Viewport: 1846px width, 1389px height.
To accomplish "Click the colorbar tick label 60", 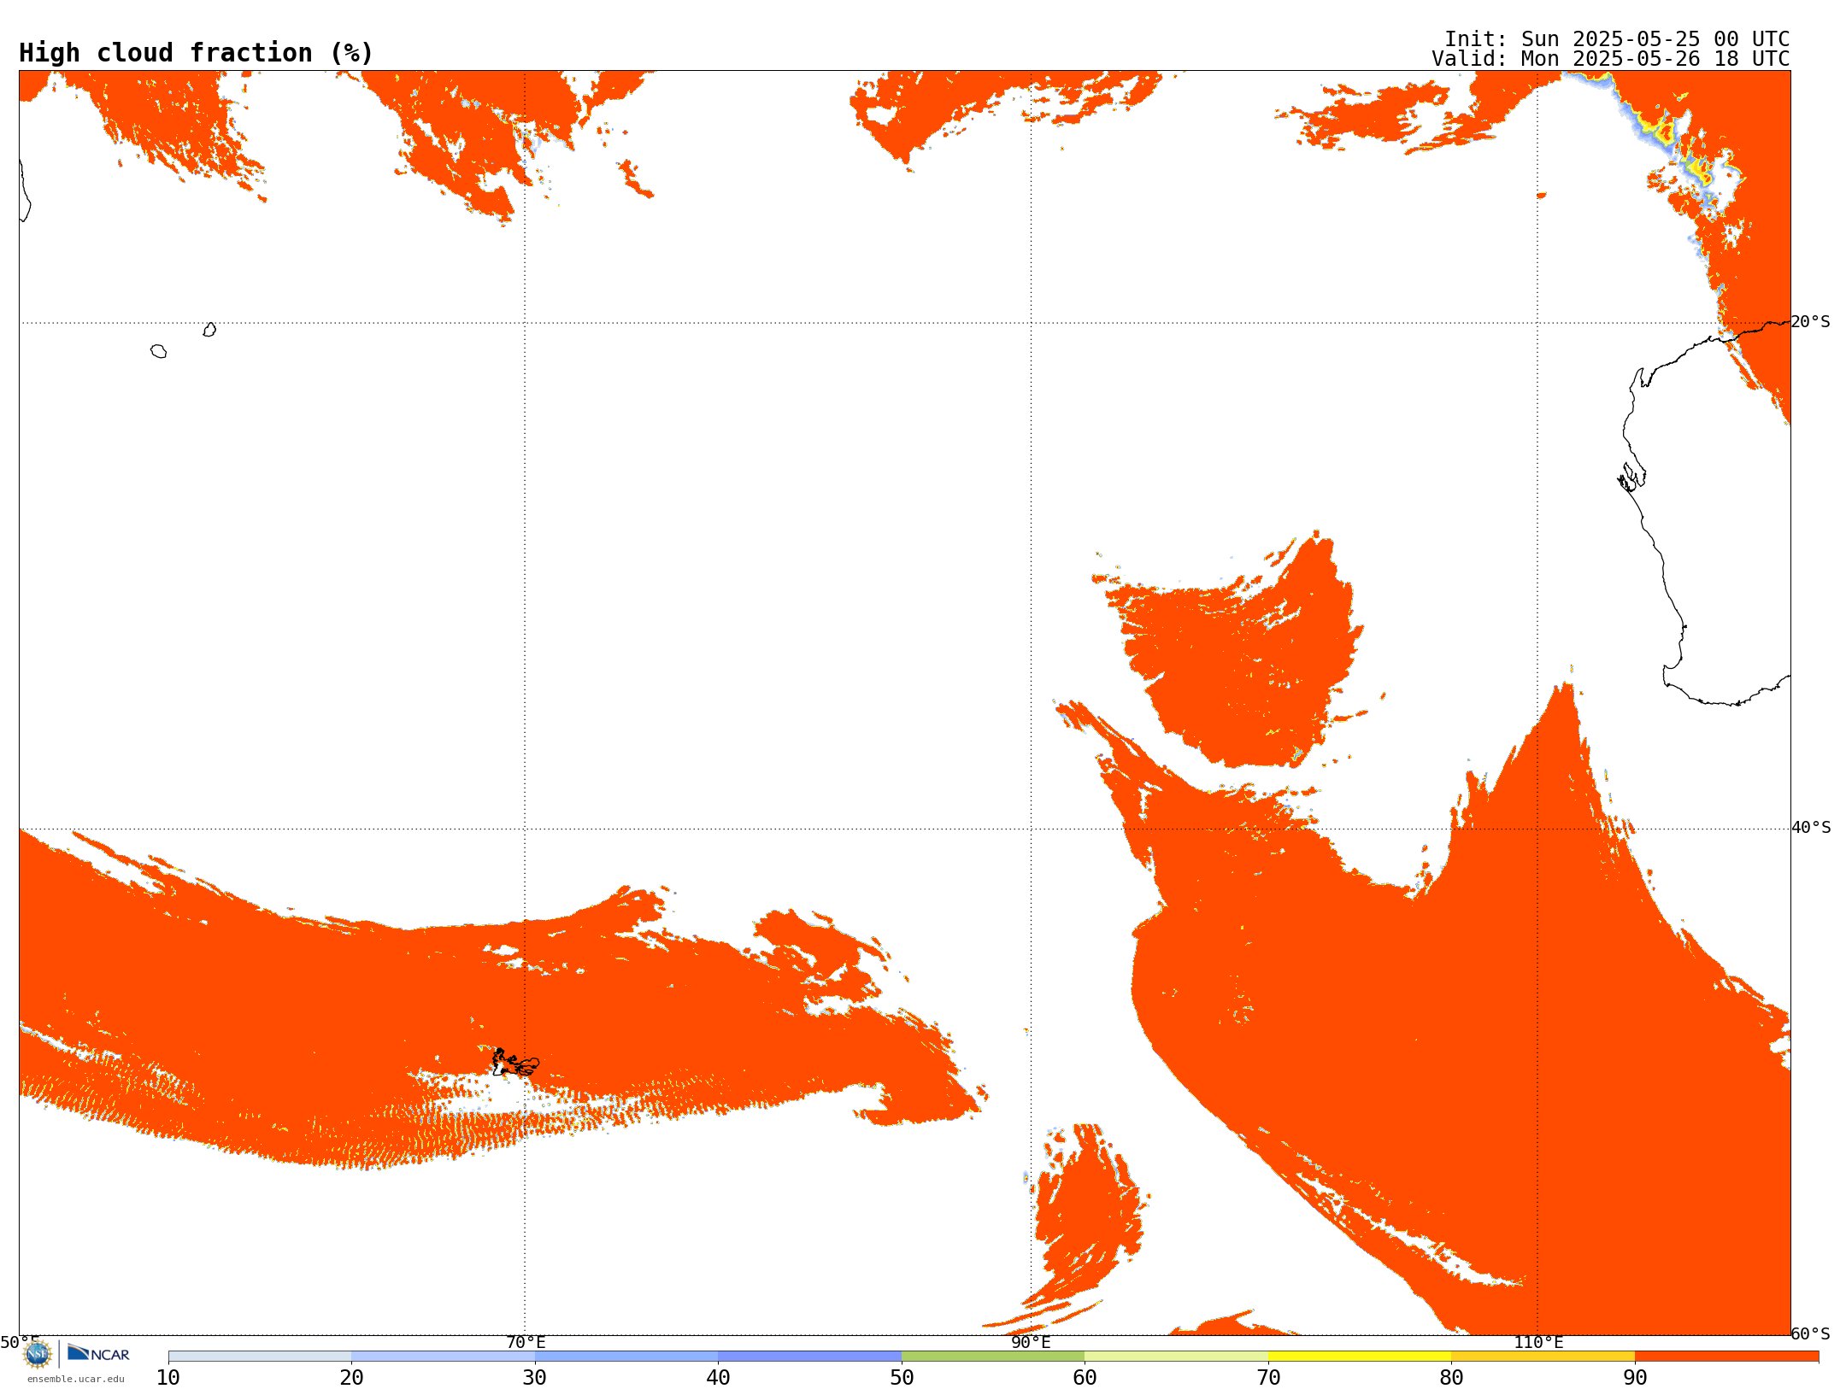I will tap(1085, 1378).
